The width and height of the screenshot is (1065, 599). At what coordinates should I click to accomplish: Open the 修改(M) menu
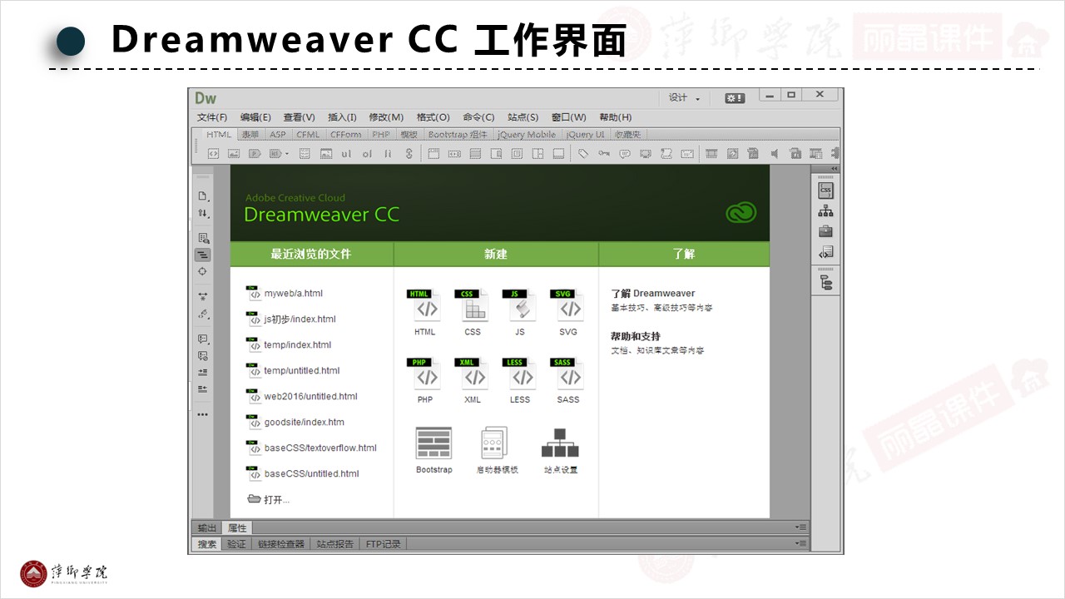tap(386, 117)
